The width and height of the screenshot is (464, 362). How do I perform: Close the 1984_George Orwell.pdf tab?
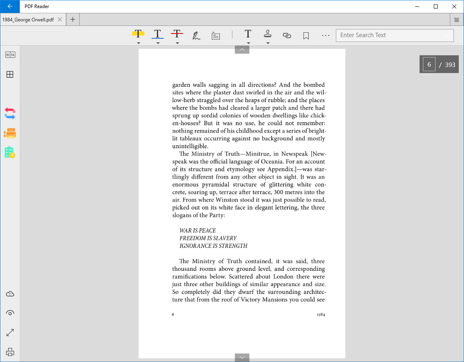[60, 19]
